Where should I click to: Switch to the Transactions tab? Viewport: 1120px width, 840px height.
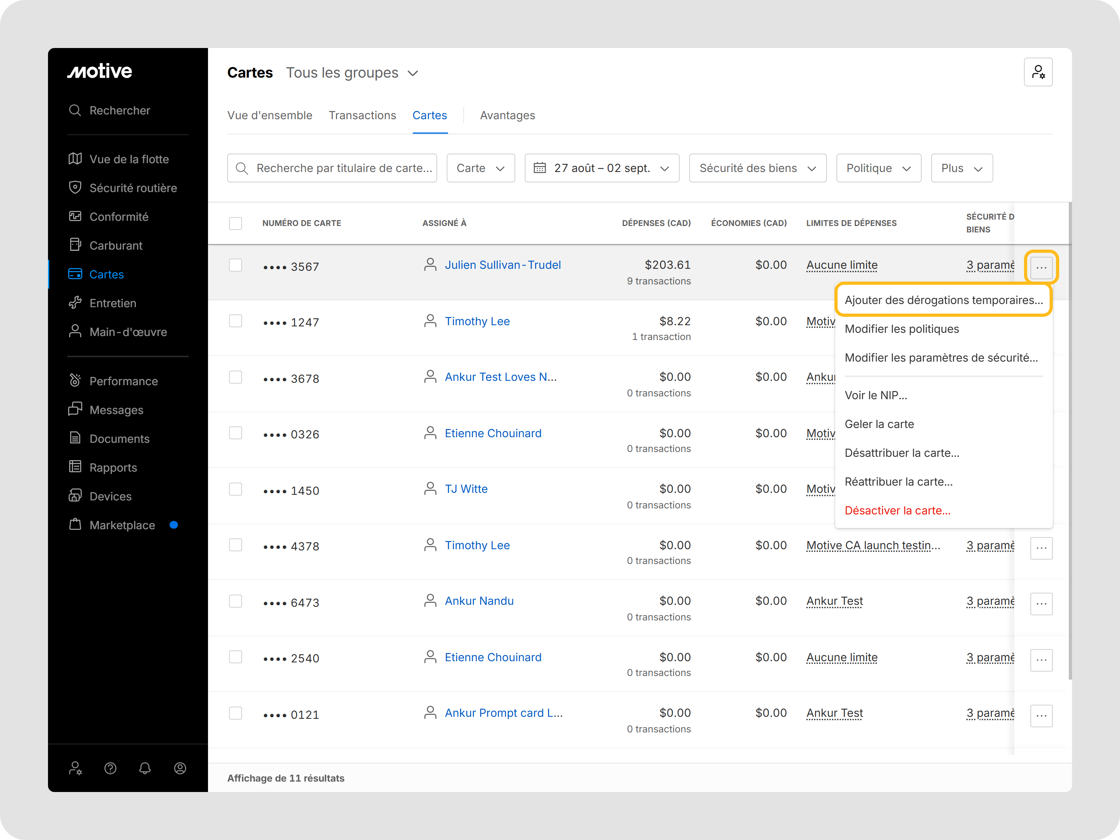tap(362, 116)
